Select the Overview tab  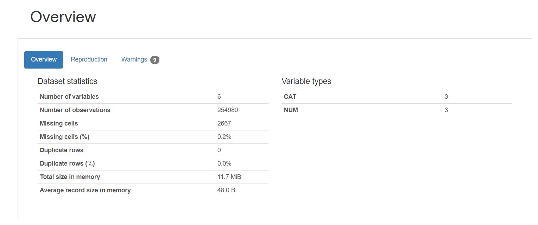pos(43,59)
